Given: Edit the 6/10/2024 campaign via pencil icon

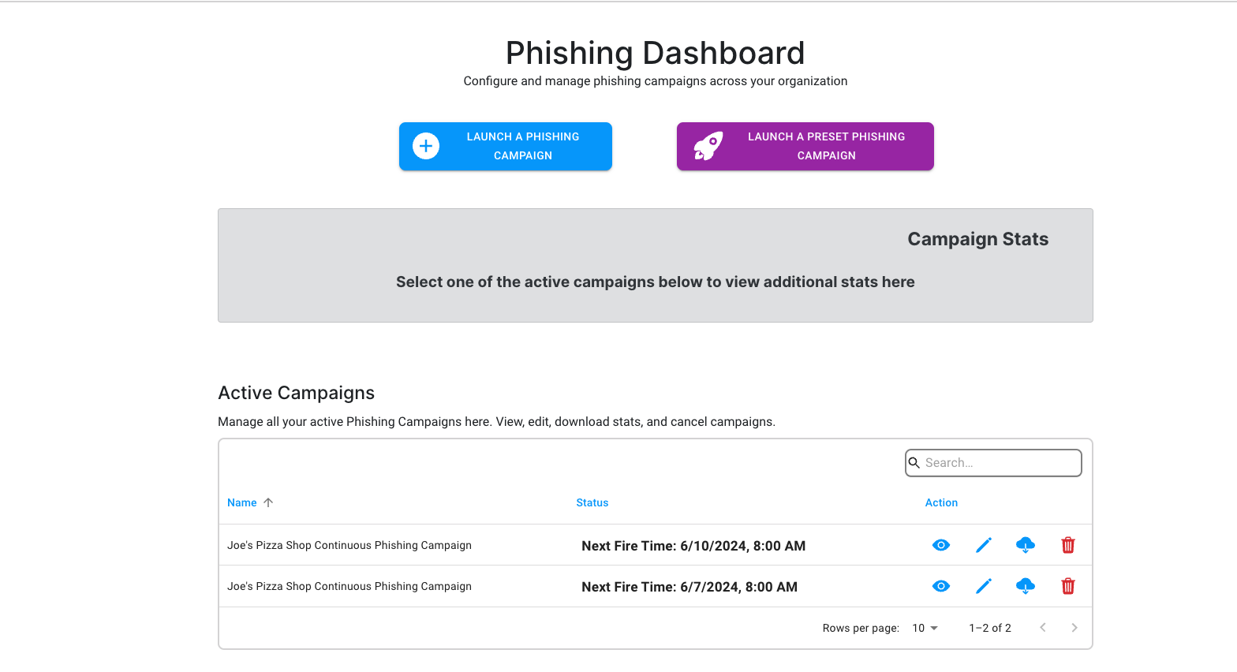Looking at the screenshot, I should pos(983,545).
